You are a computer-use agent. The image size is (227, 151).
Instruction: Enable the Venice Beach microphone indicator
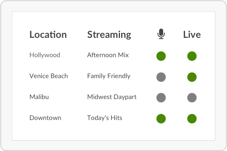[161, 77]
